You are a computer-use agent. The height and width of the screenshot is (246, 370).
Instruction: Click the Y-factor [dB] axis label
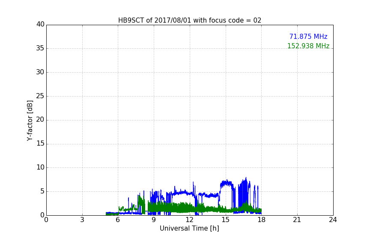[30, 120]
